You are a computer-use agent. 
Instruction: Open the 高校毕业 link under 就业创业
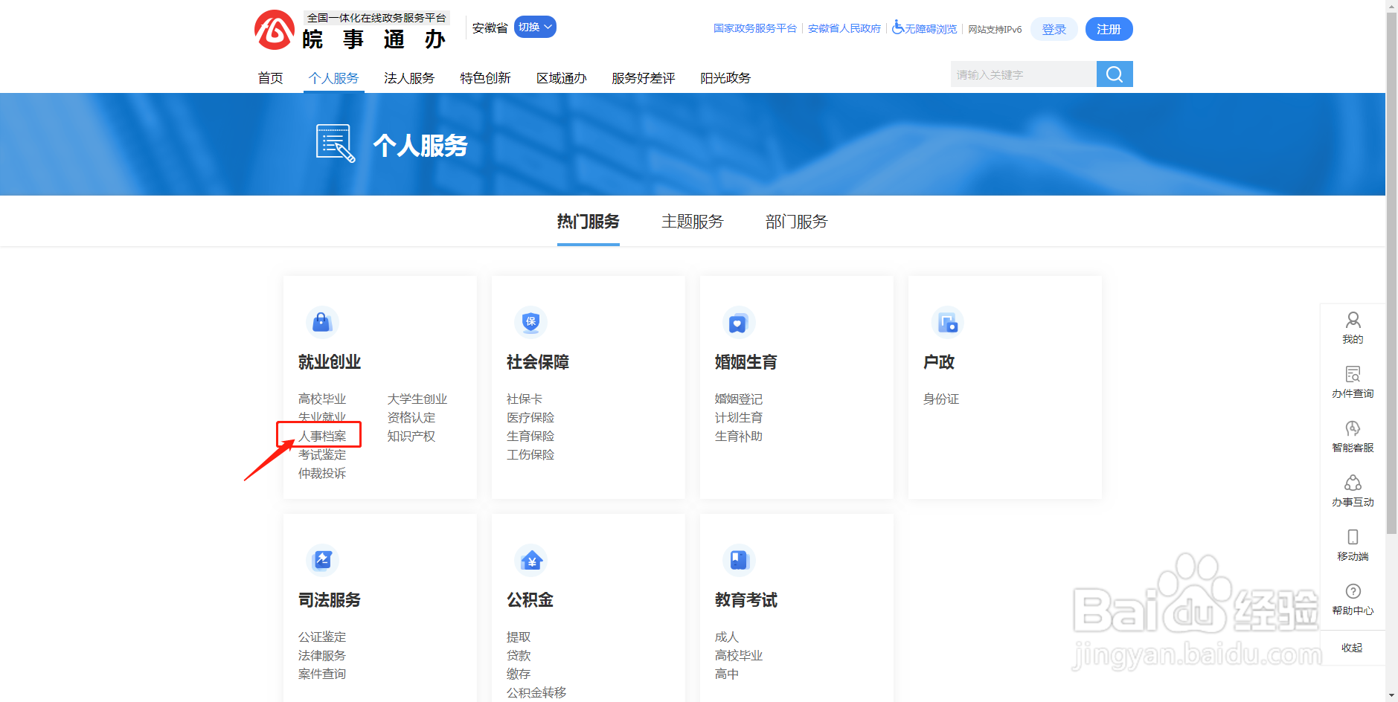322,399
